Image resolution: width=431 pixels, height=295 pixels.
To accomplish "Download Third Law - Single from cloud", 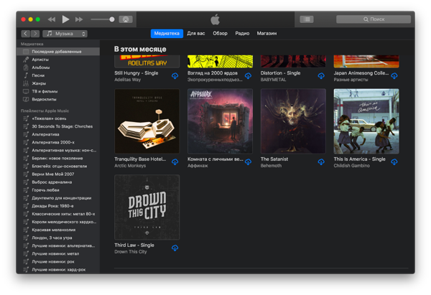I will 175,248.
